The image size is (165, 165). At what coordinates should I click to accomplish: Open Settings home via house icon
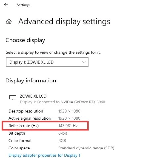click(x=9, y=21)
